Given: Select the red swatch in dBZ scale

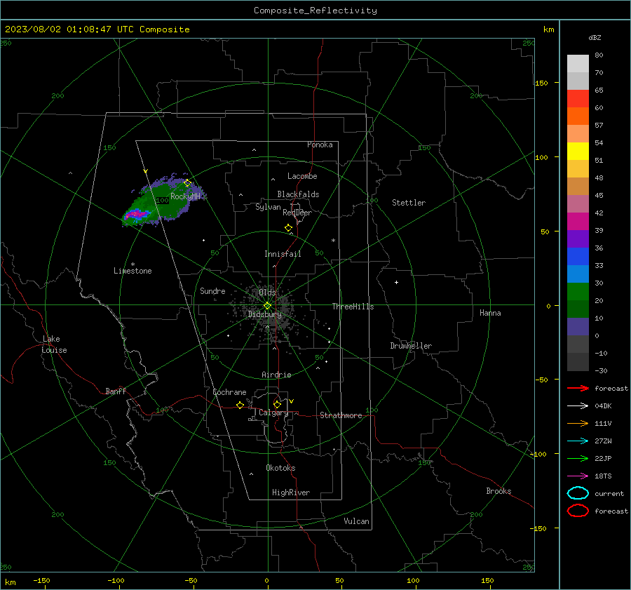Looking at the screenshot, I should coord(578,99).
